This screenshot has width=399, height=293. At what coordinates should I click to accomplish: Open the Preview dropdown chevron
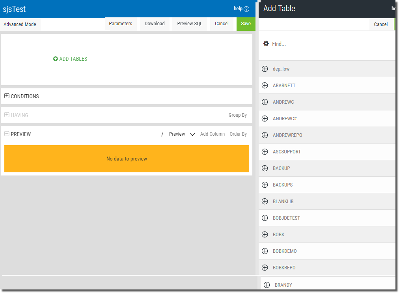tap(192, 134)
